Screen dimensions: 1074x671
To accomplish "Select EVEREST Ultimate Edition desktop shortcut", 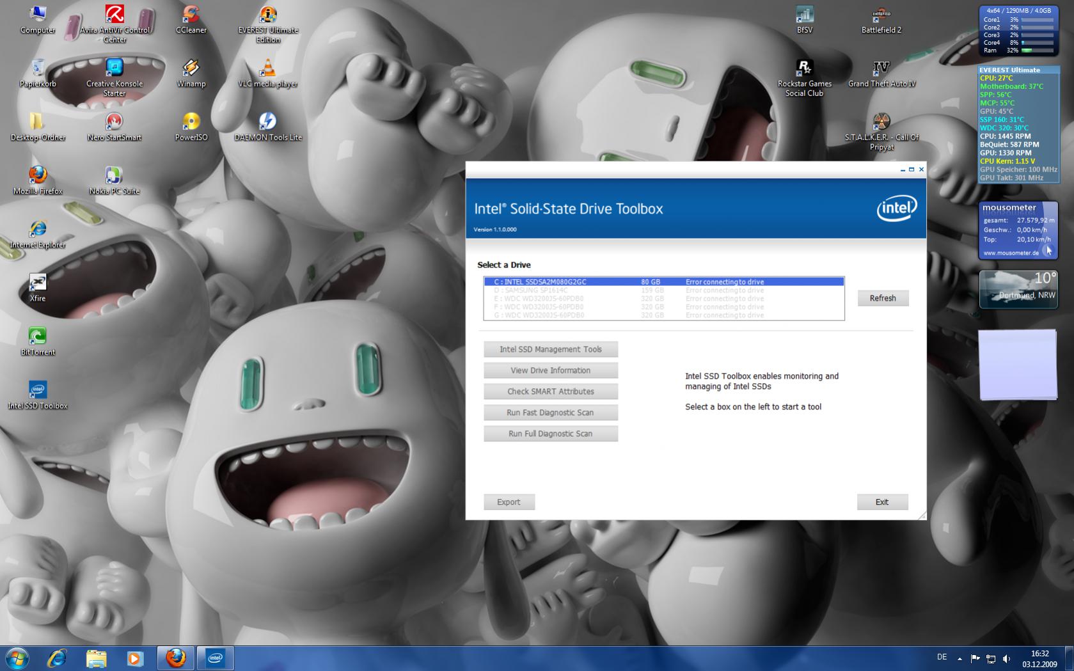I will point(268,24).
